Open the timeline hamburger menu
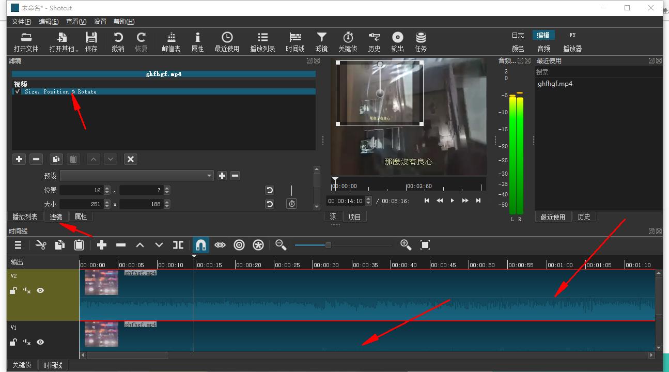The width and height of the screenshot is (669, 372). (18, 245)
